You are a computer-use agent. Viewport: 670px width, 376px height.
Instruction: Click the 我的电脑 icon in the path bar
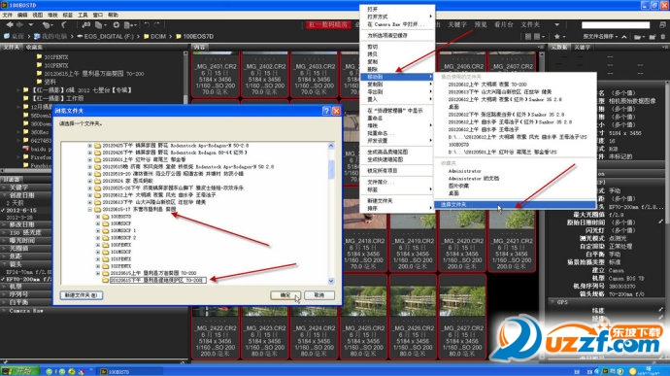37,36
